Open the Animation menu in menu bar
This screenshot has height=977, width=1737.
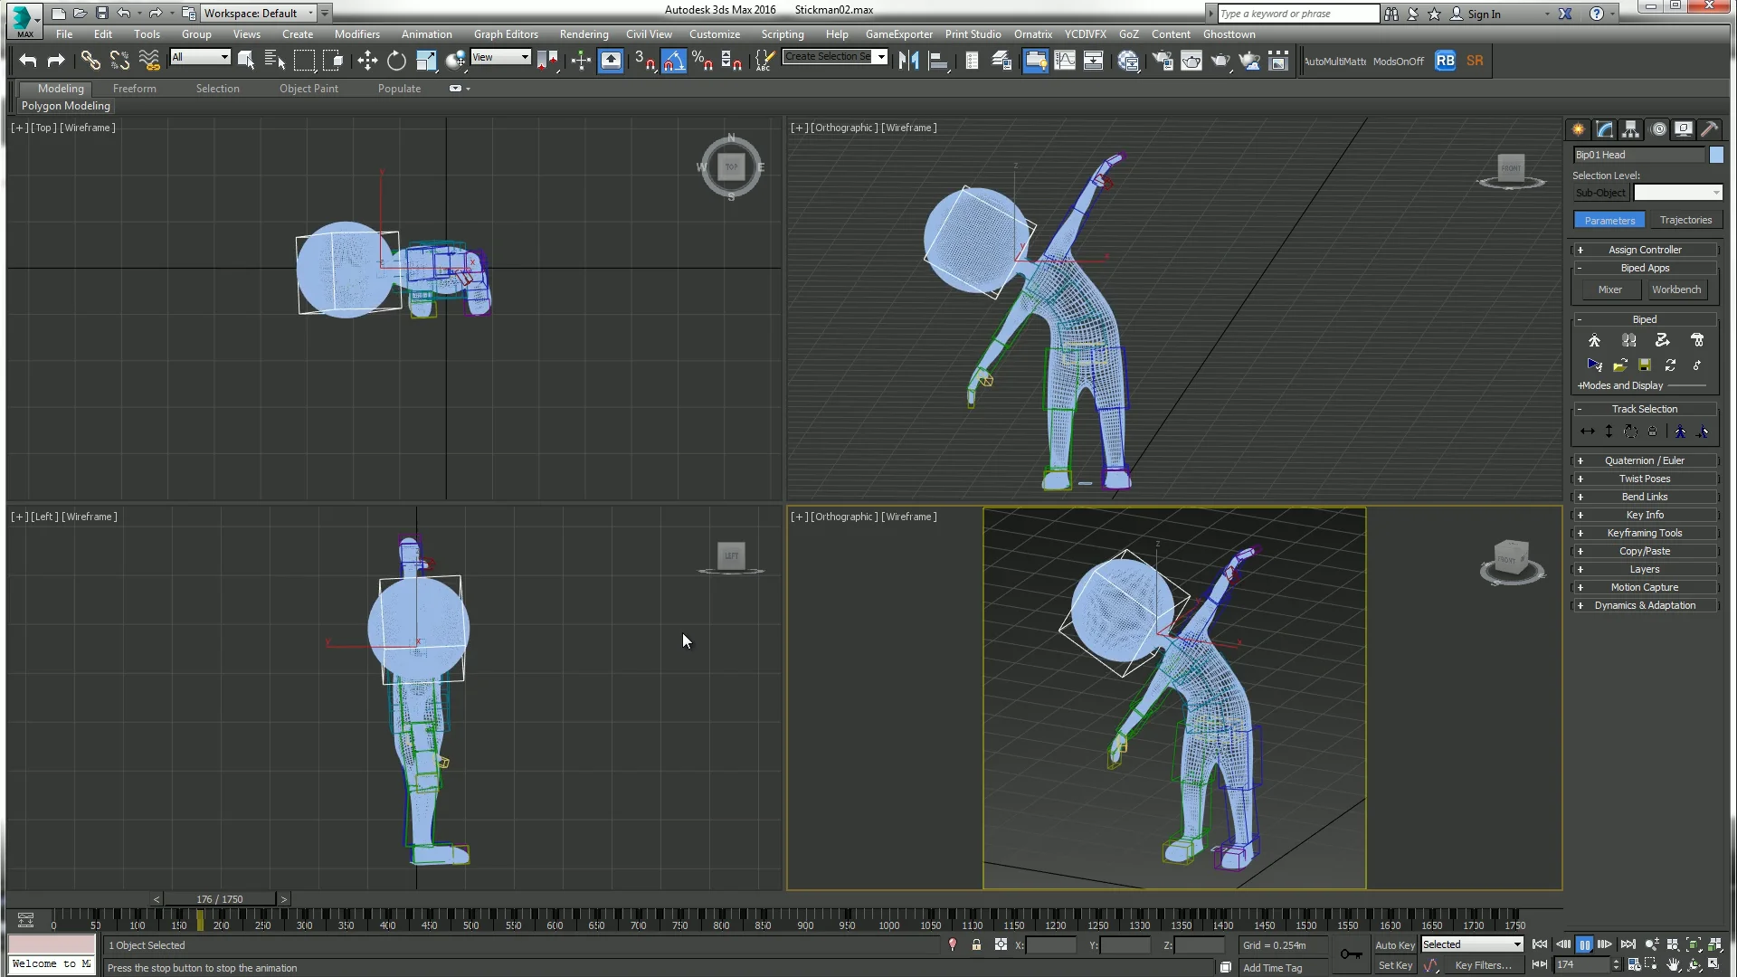click(x=426, y=33)
